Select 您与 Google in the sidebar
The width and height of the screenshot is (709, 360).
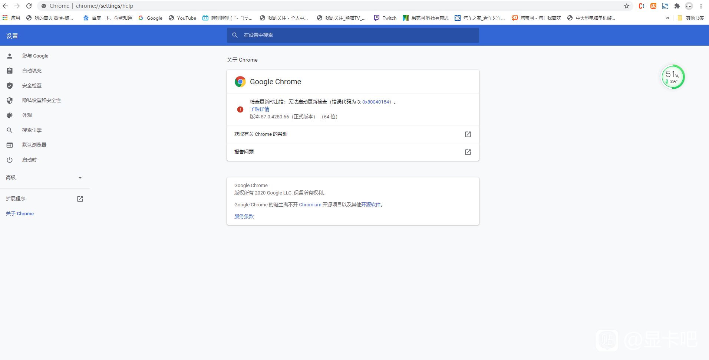(35, 56)
